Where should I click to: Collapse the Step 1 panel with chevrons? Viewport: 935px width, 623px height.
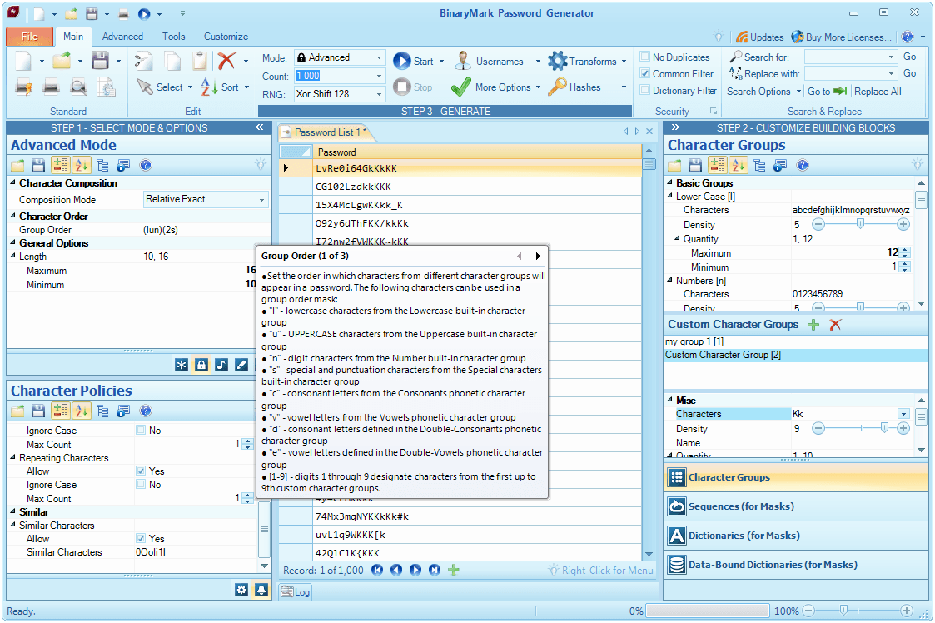[x=260, y=127]
